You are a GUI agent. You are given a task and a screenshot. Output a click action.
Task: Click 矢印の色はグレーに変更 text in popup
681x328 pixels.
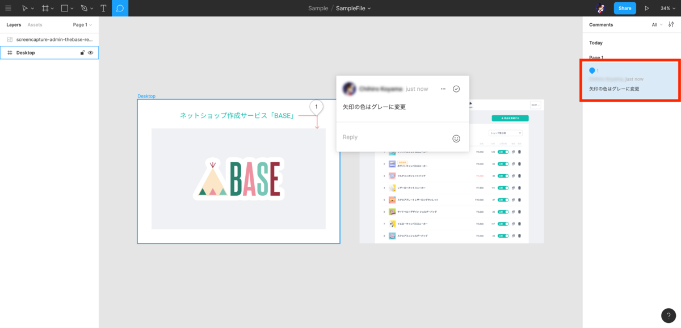(374, 107)
